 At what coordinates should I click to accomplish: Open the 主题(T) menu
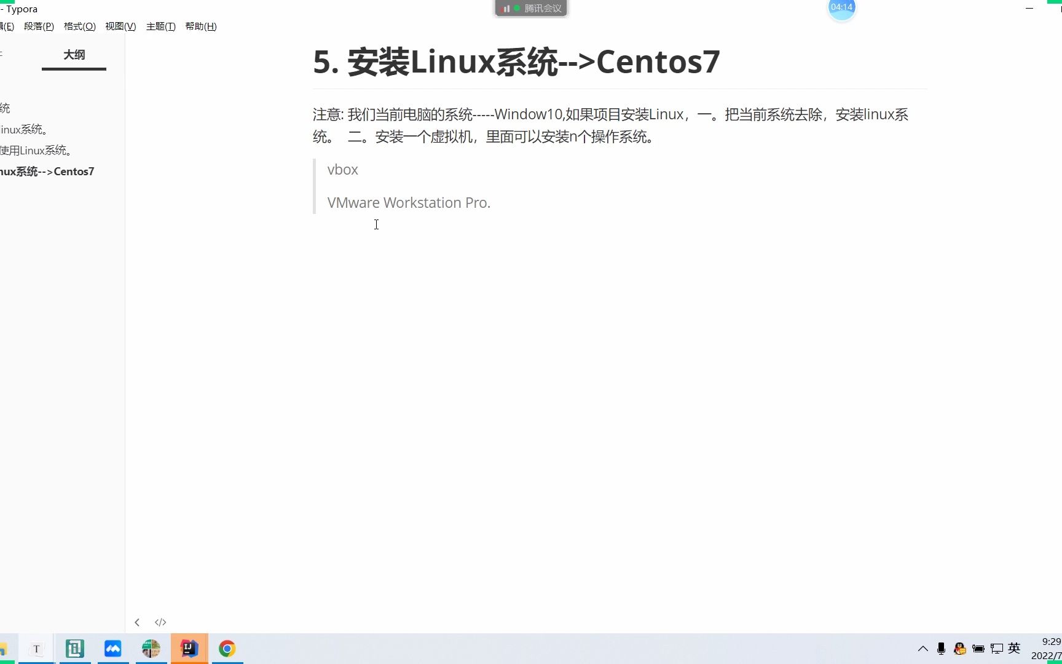(160, 26)
